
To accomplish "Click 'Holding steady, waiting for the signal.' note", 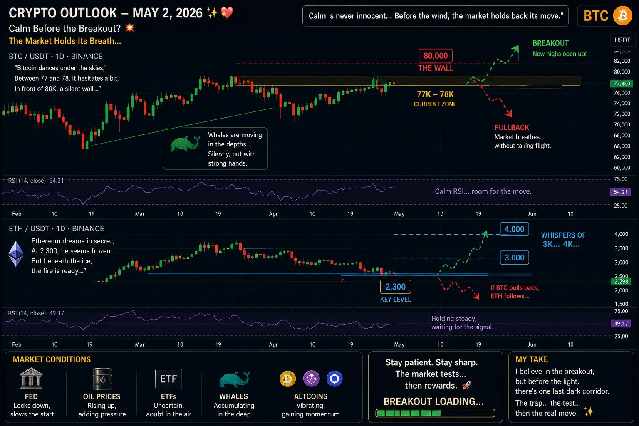I will 462,322.
